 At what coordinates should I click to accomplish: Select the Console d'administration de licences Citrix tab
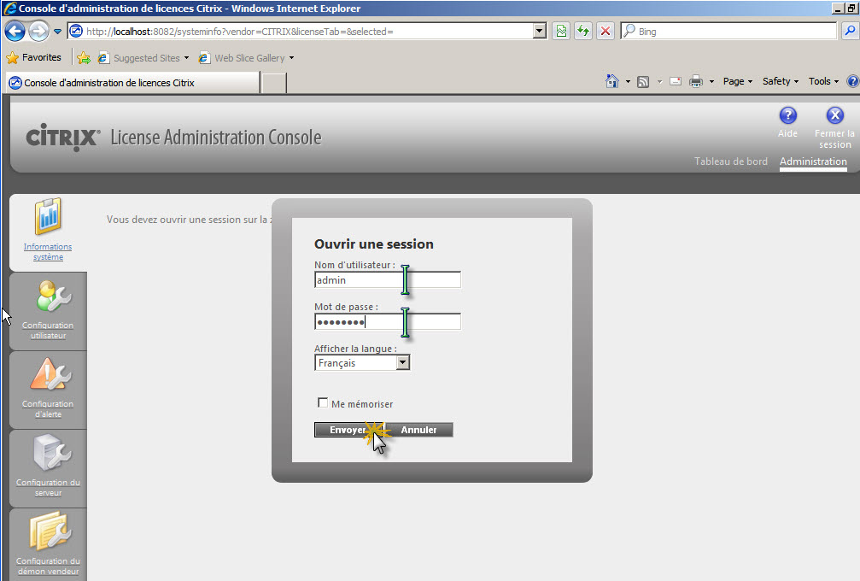click(x=132, y=83)
